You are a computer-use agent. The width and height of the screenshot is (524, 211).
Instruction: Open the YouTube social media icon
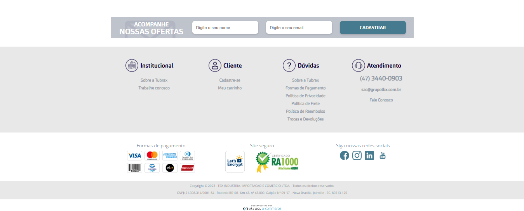382,155
